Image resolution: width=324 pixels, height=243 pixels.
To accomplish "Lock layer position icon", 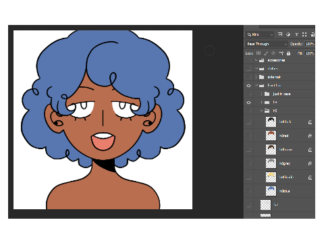I will [273, 53].
